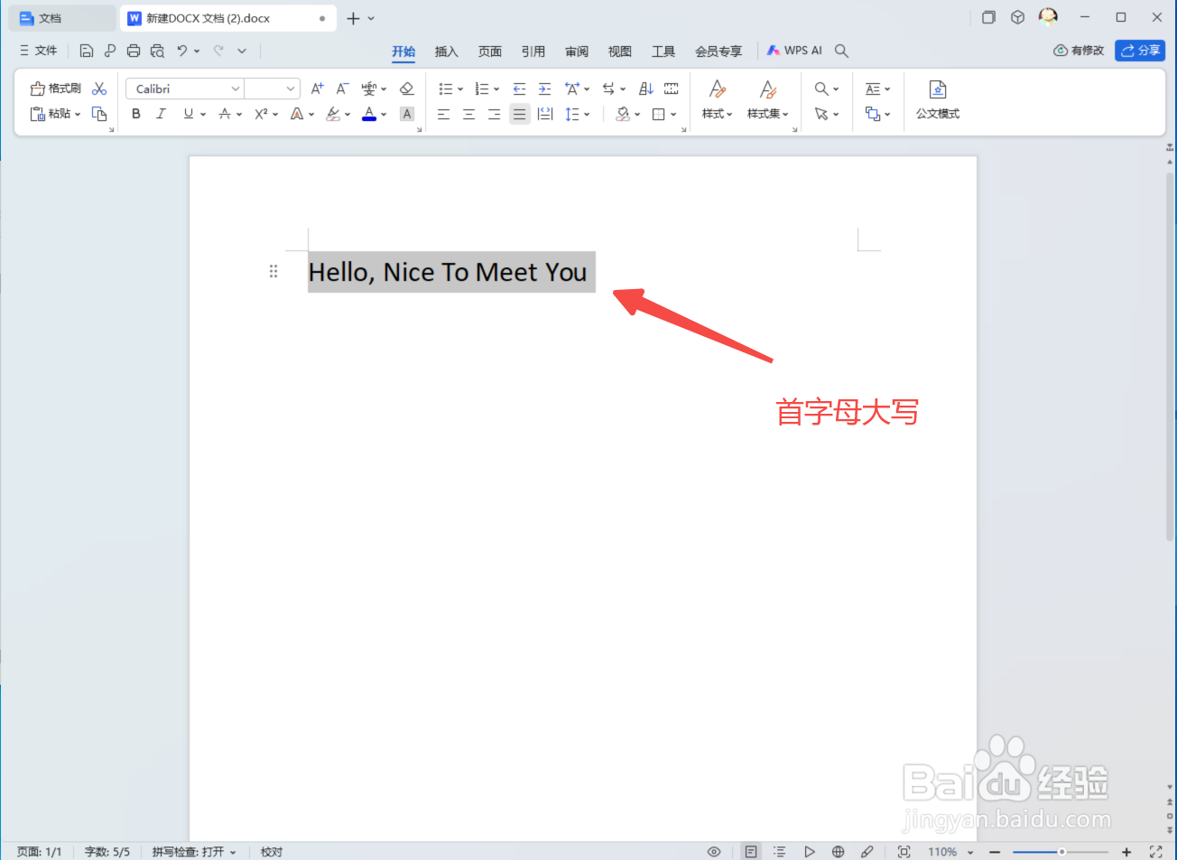Click the Save icon in quick toolbar
This screenshot has height=860, width=1177.
point(87,51)
